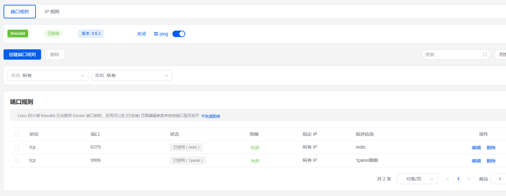Click the 协议 column header
This screenshot has width=506, height=196.
[34, 134]
